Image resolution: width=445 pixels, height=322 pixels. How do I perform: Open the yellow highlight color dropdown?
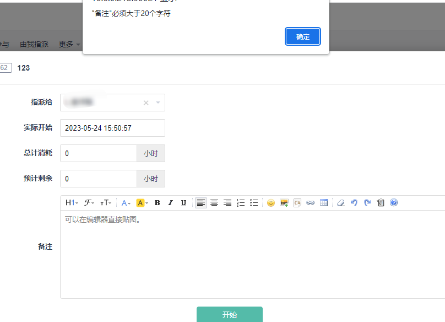142,203
